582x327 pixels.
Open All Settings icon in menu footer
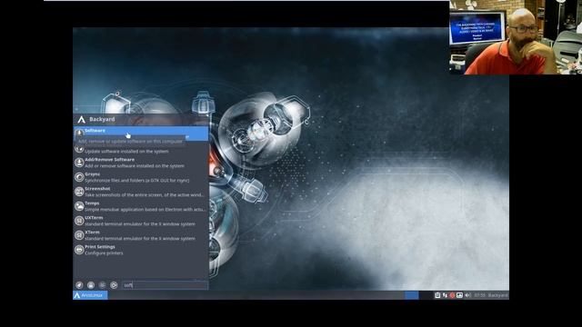[79, 284]
